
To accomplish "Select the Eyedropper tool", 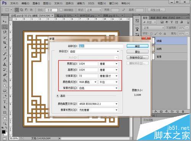I will tap(5, 48).
